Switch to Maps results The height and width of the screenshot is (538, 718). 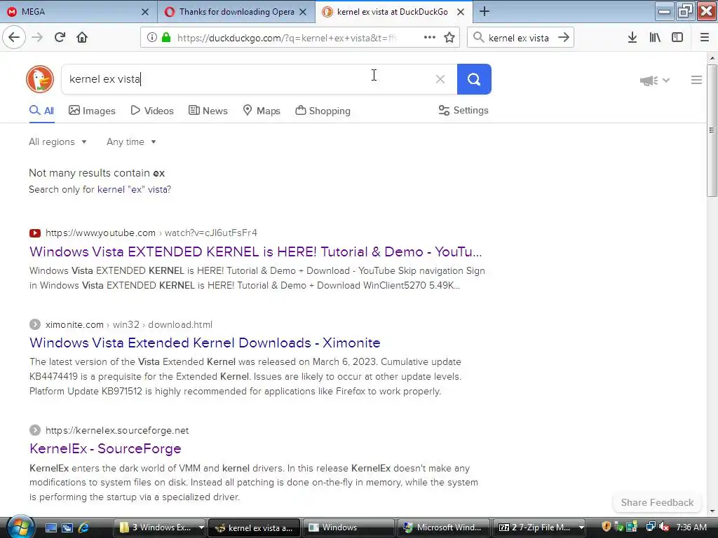262,111
